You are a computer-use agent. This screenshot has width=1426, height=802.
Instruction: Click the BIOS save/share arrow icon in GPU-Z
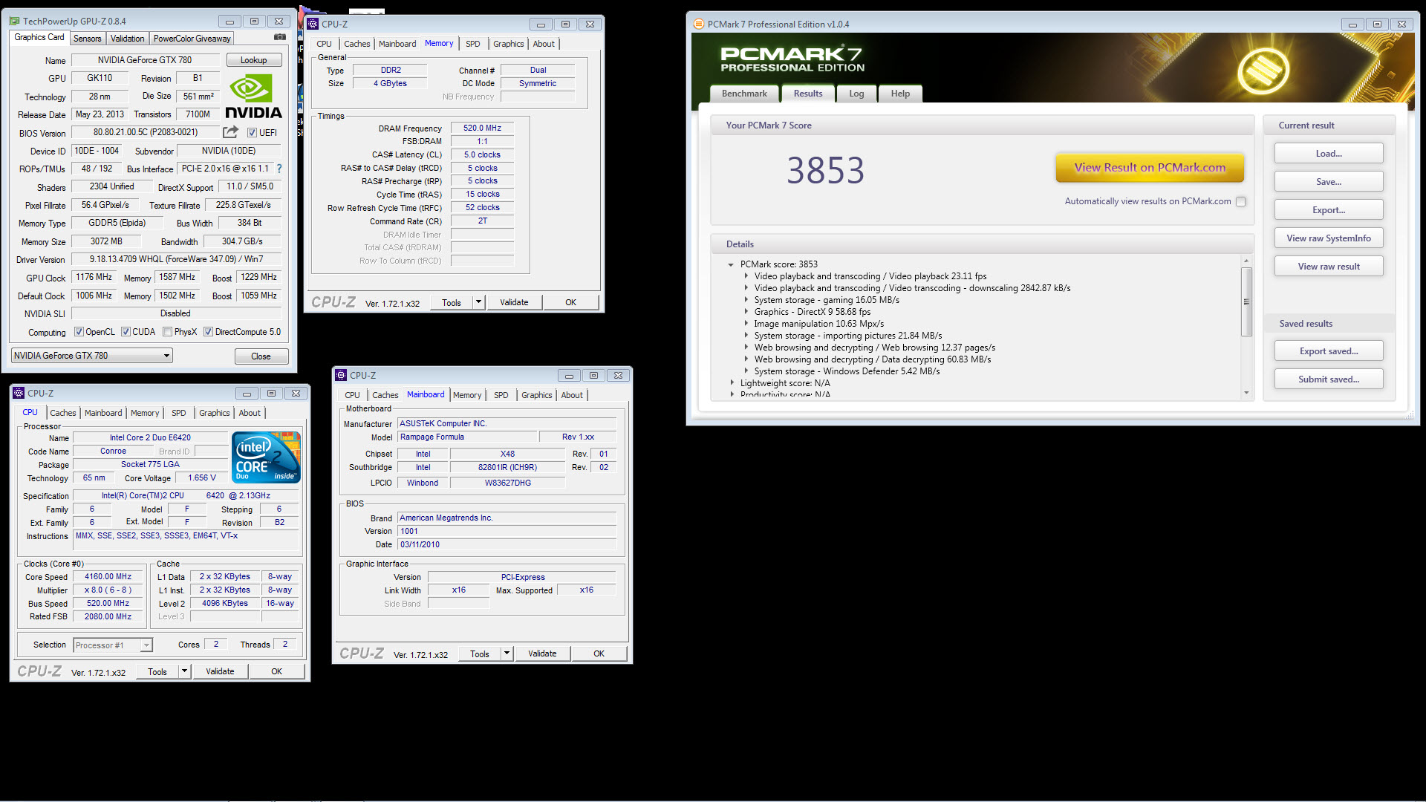tap(231, 132)
